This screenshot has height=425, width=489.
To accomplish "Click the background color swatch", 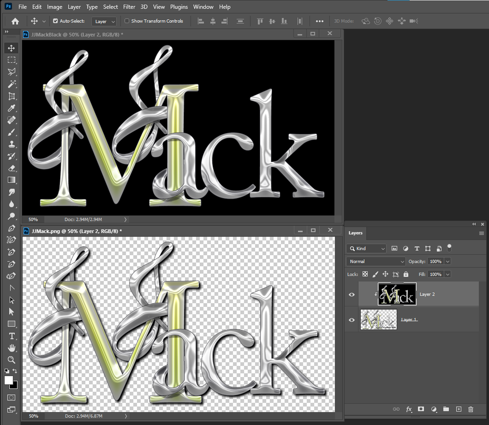I will click(15, 386).
